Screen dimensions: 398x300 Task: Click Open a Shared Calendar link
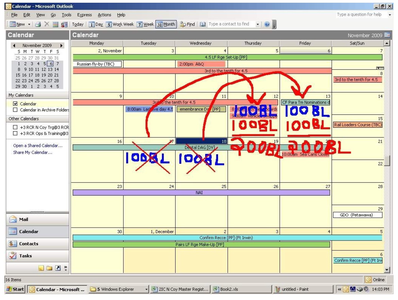pos(38,146)
